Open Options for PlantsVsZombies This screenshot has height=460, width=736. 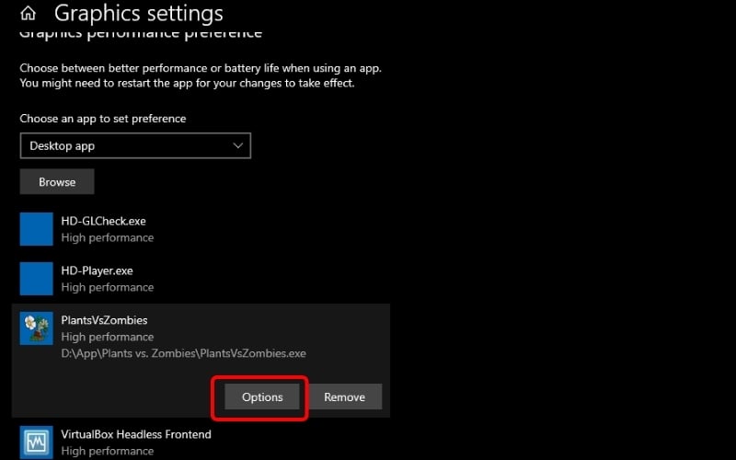pos(262,397)
